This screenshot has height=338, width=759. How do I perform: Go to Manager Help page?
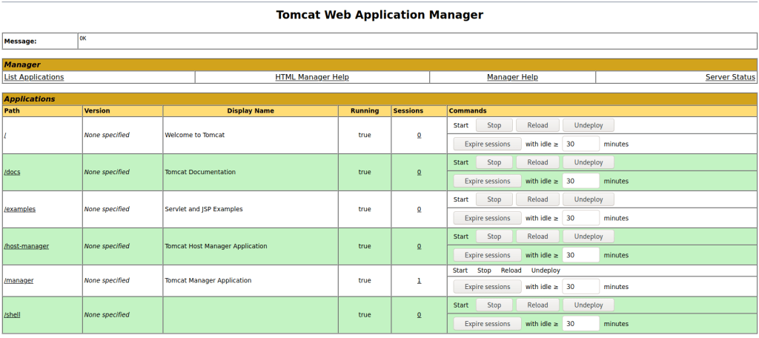pos(512,77)
